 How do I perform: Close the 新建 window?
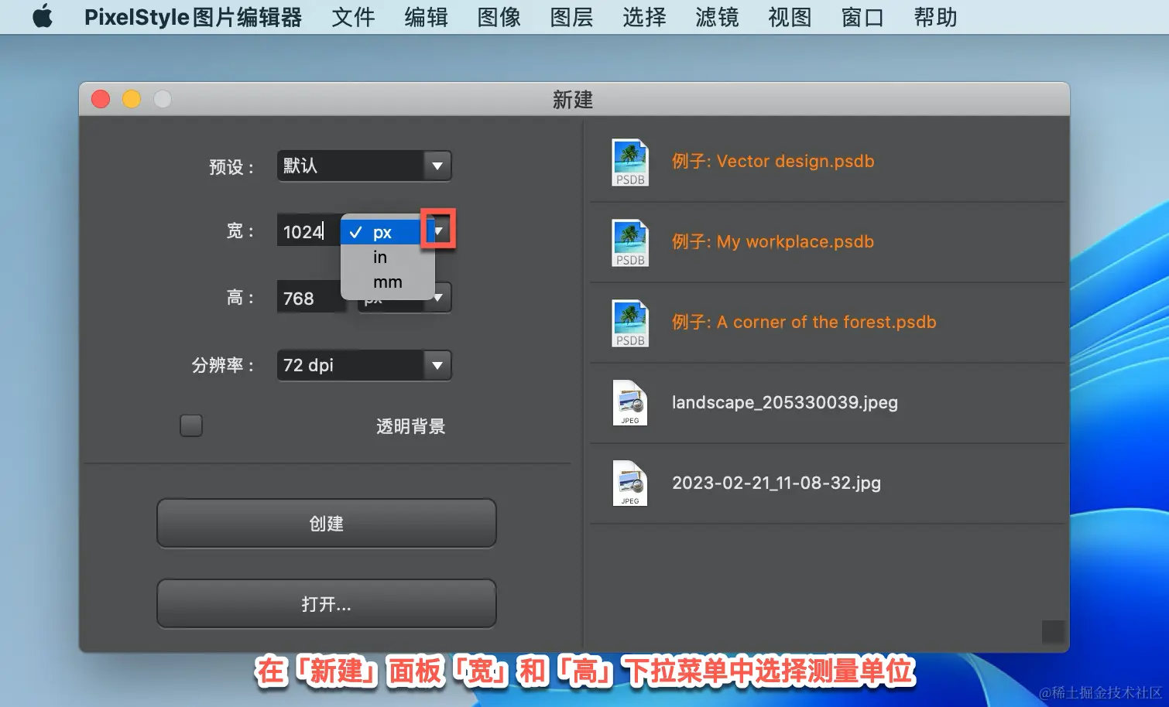click(x=101, y=99)
